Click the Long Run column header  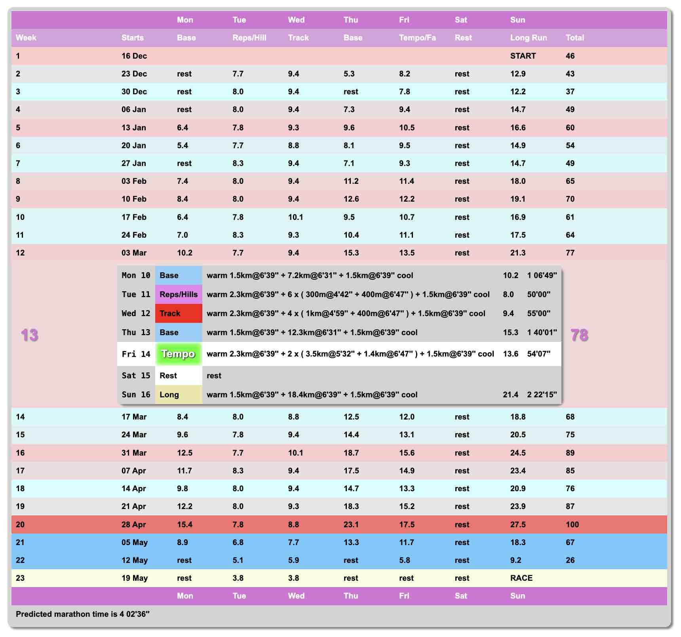(529, 38)
